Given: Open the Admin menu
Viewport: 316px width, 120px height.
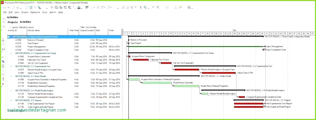Looking at the screenshot, I should [53, 12].
